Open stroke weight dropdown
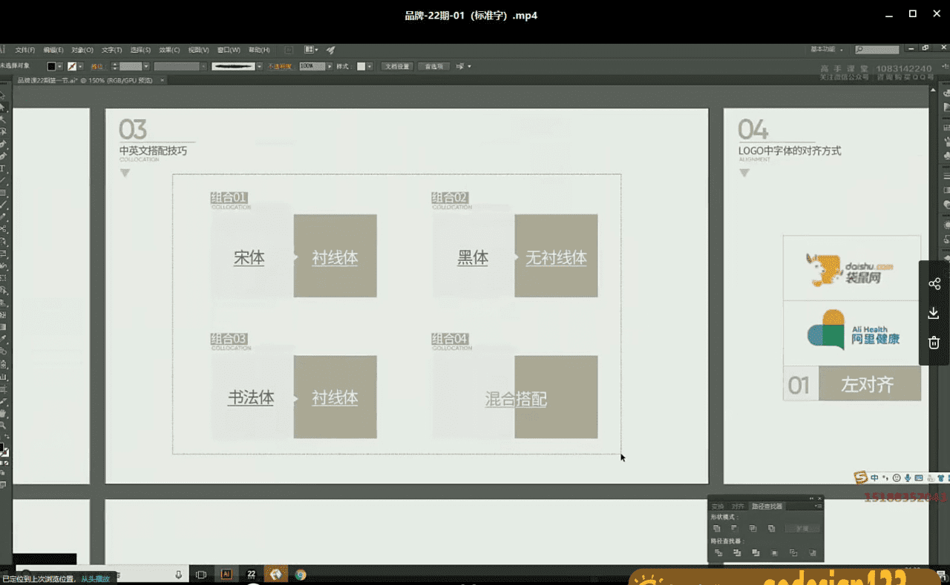 pyautogui.click(x=146, y=66)
